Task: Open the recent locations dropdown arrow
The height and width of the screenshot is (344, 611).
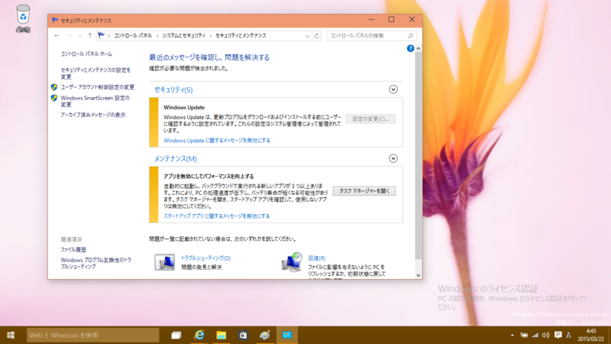Action: tap(80, 35)
